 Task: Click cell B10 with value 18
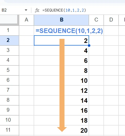(61, 120)
